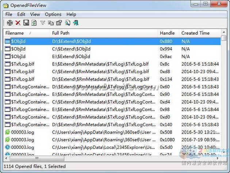The height and width of the screenshot is (173, 230).
Task: Select $TxfLogContaine... row with handle 0x98
Action: click(x=112, y=109)
